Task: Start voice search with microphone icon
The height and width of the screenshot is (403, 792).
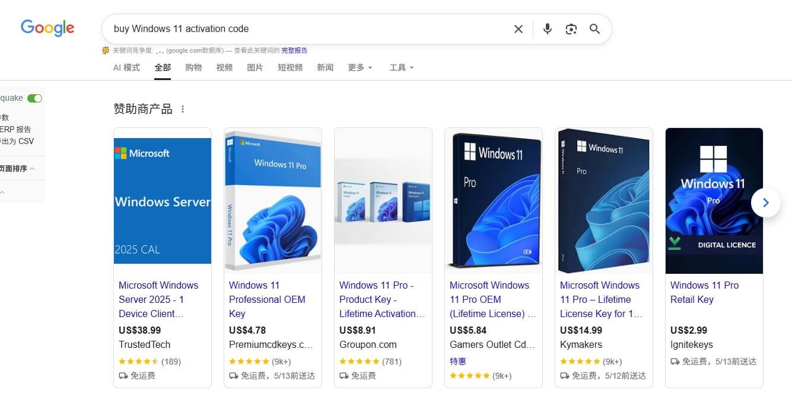Action: (548, 29)
